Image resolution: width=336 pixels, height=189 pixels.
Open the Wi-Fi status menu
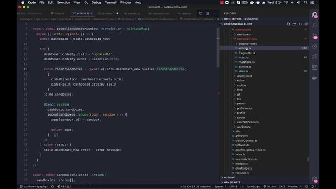pyautogui.click(x=286, y=2)
